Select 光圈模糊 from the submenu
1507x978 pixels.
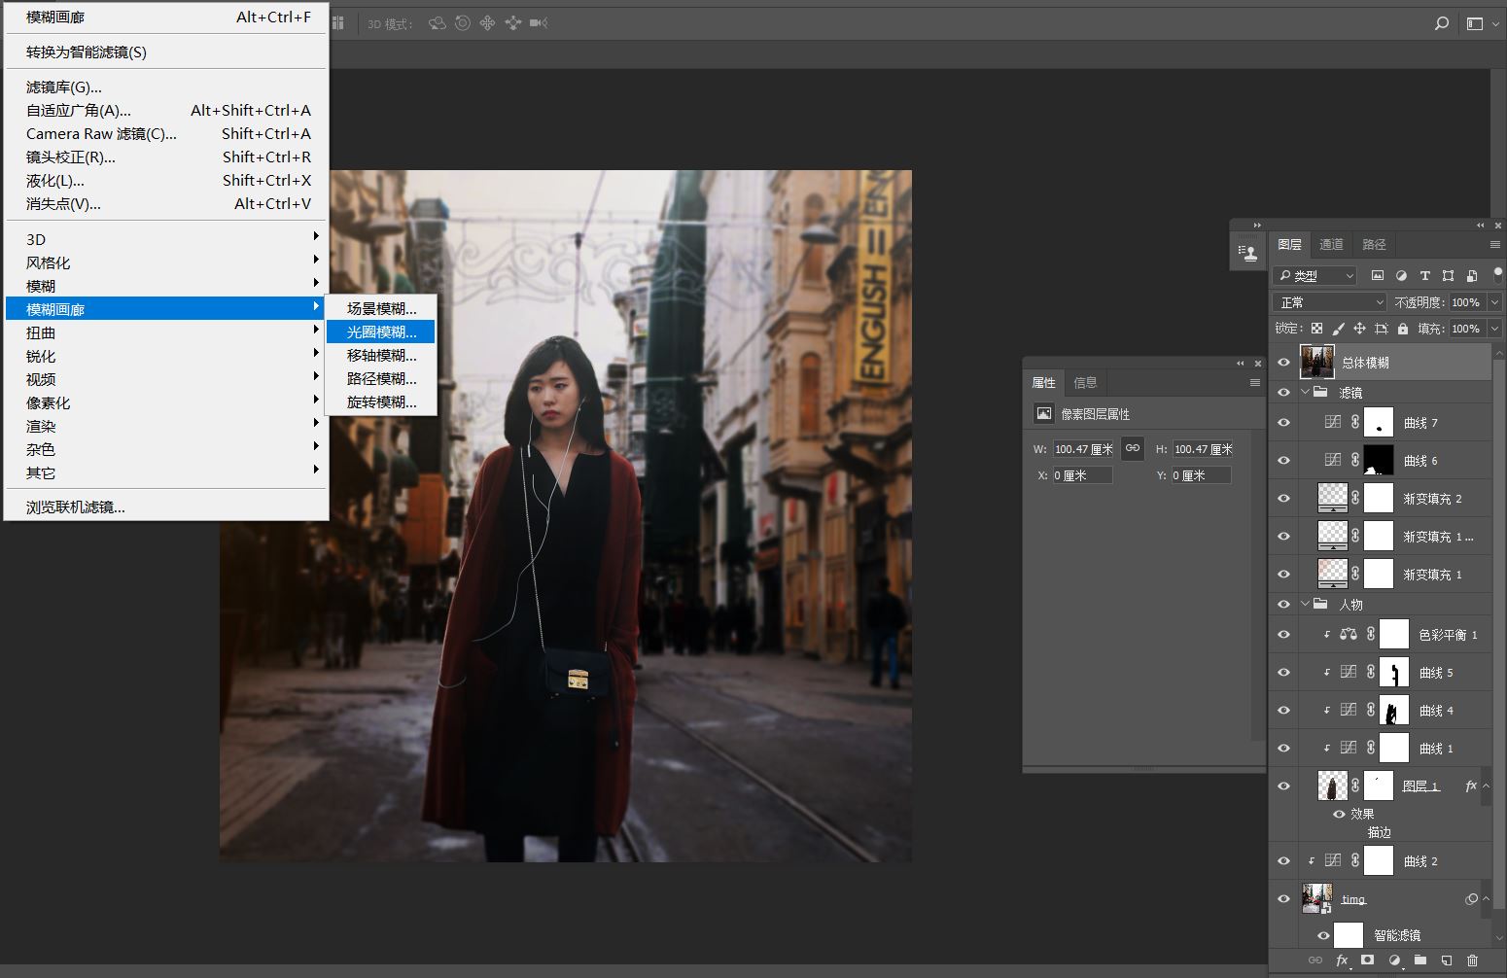[x=381, y=332]
